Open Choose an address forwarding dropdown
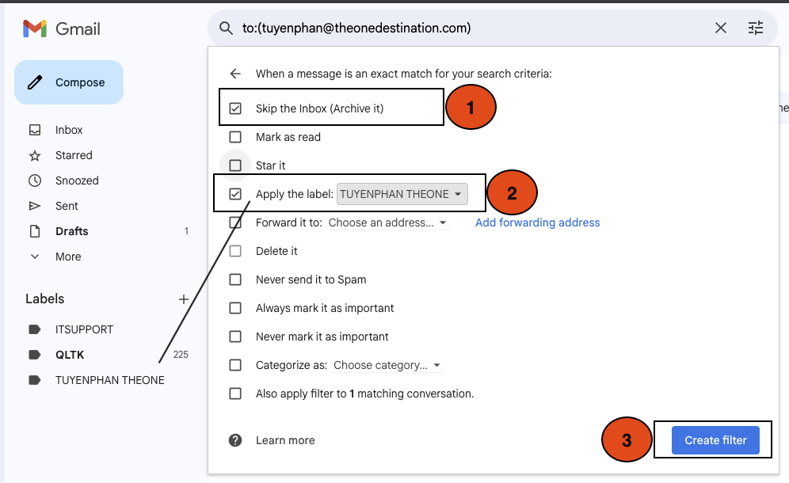Viewport: 789px width, 483px height. tap(387, 223)
